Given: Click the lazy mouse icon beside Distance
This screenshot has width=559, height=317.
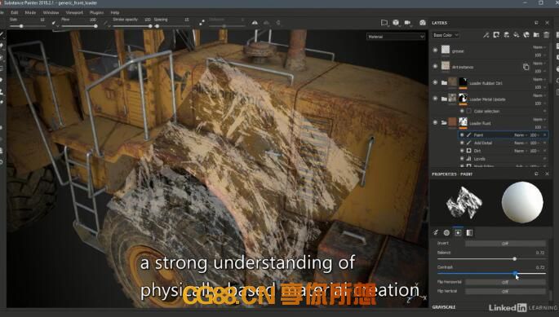Looking at the screenshot, I should coord(202,23).
